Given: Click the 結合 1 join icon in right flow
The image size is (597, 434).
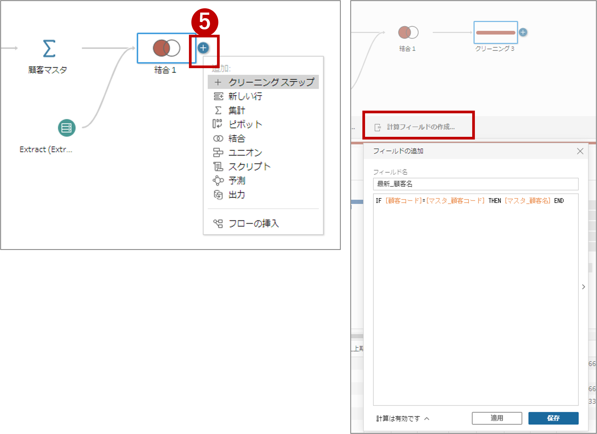Looking at the screenshot, I should point(408,32).
